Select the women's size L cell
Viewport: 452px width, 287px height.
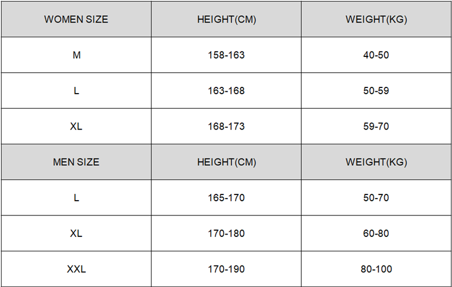point(76,91)
